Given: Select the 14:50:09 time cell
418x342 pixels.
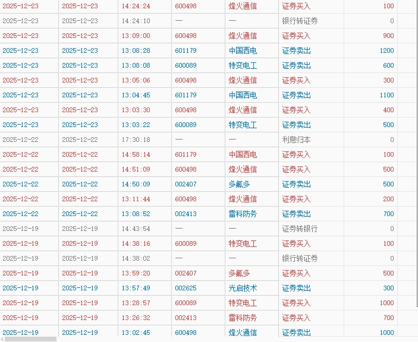Looking at the screenshot, I should [136, 184].
